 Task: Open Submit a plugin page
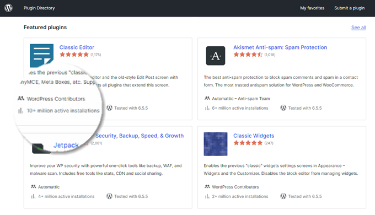pyautogui.click(x=349, y=8)
